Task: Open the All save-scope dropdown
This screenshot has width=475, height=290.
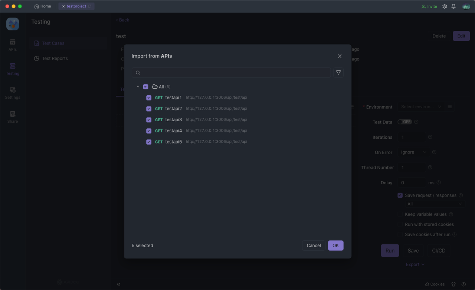Action: coord(435,204)
